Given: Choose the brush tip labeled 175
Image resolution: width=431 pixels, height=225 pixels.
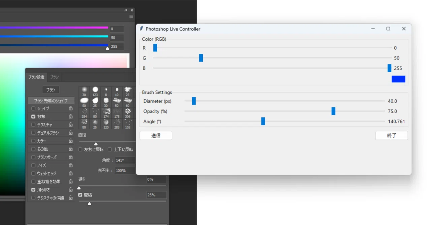Looking at the screenshot, I should point(117,113).
